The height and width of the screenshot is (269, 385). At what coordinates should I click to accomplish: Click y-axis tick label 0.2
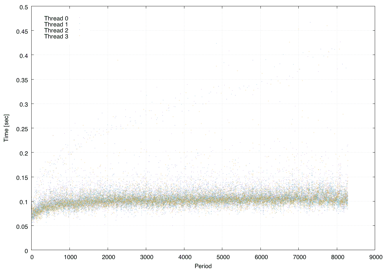point(24,153)
